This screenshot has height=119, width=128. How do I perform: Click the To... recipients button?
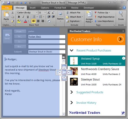(x=20, y=36)
